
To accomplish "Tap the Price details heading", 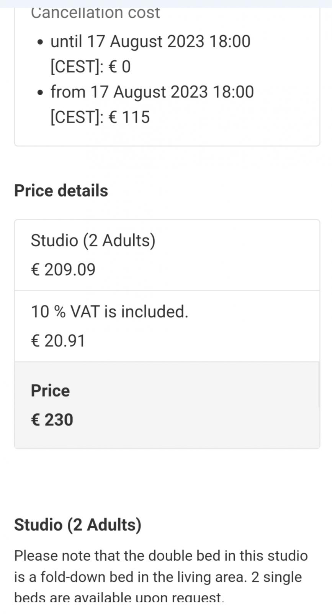I will (61, 191).
